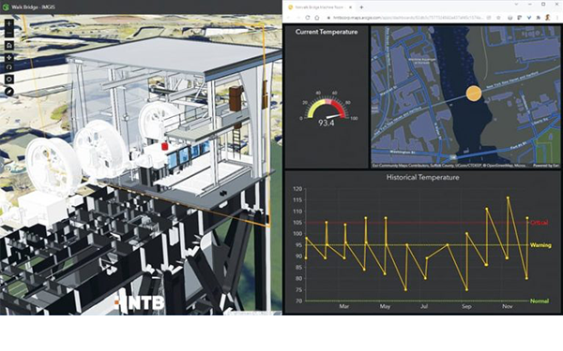Bookmark this page with the star icon
The width and height of the screenshot is (563, 351).
[499, 18]
